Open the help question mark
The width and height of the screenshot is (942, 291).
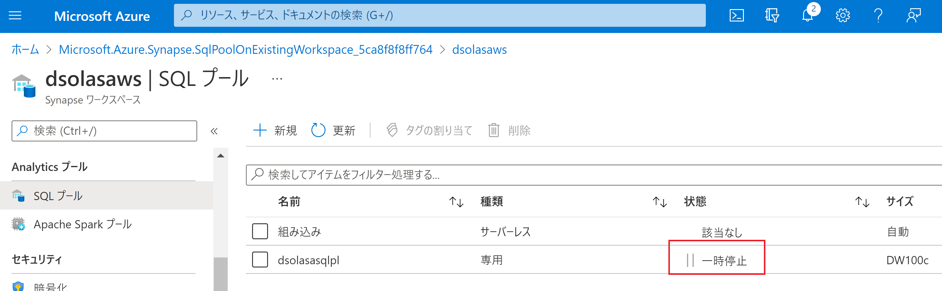878,16
